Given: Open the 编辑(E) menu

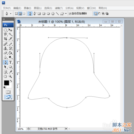Looking at the screenshot, I should click(17, 8).
